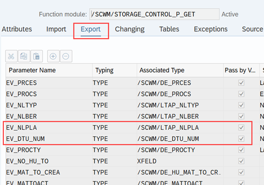Open the Tables tab
The image size is (264, 185).
coord(169,29)
